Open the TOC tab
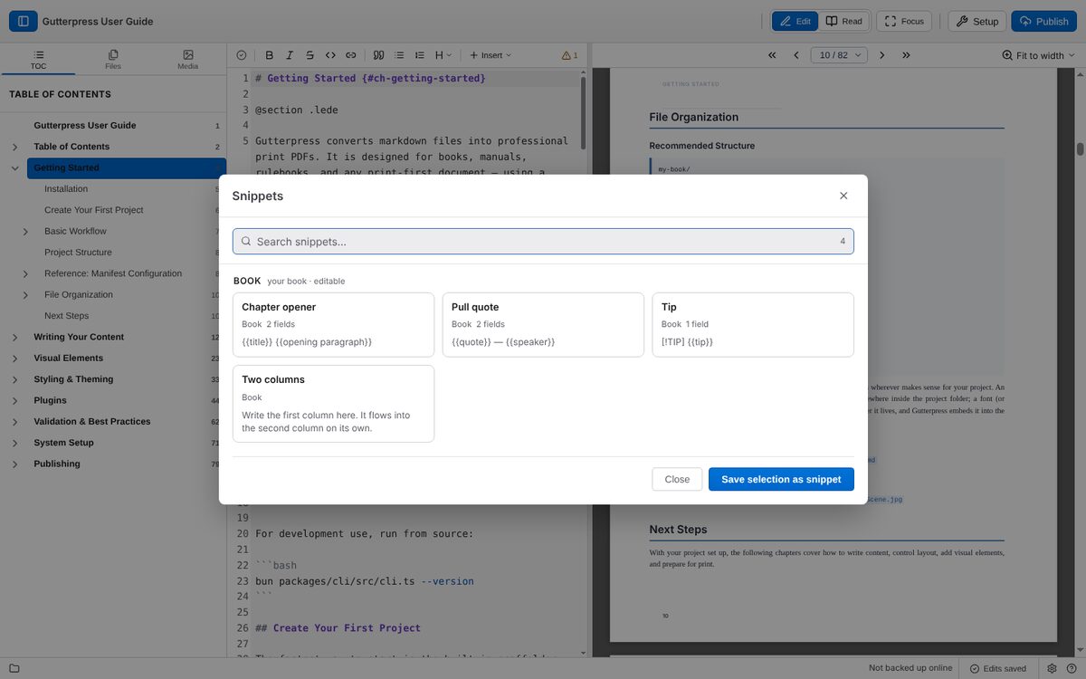 38,60
